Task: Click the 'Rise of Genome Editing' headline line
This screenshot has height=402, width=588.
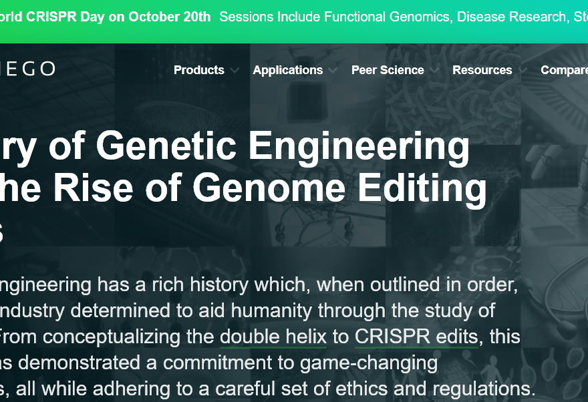Action: tap(270, 188)
